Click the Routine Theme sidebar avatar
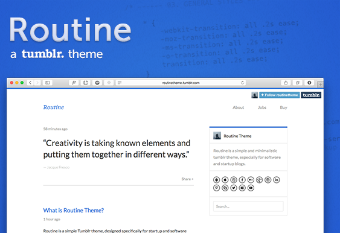 point(217,136)
